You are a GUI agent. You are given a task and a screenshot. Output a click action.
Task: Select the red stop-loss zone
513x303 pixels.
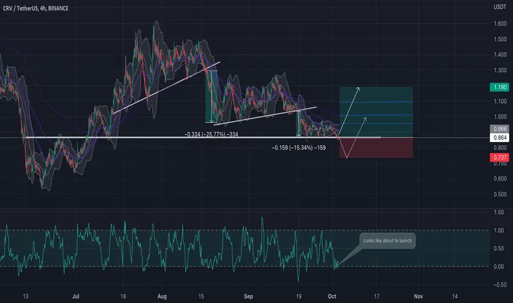376,148
